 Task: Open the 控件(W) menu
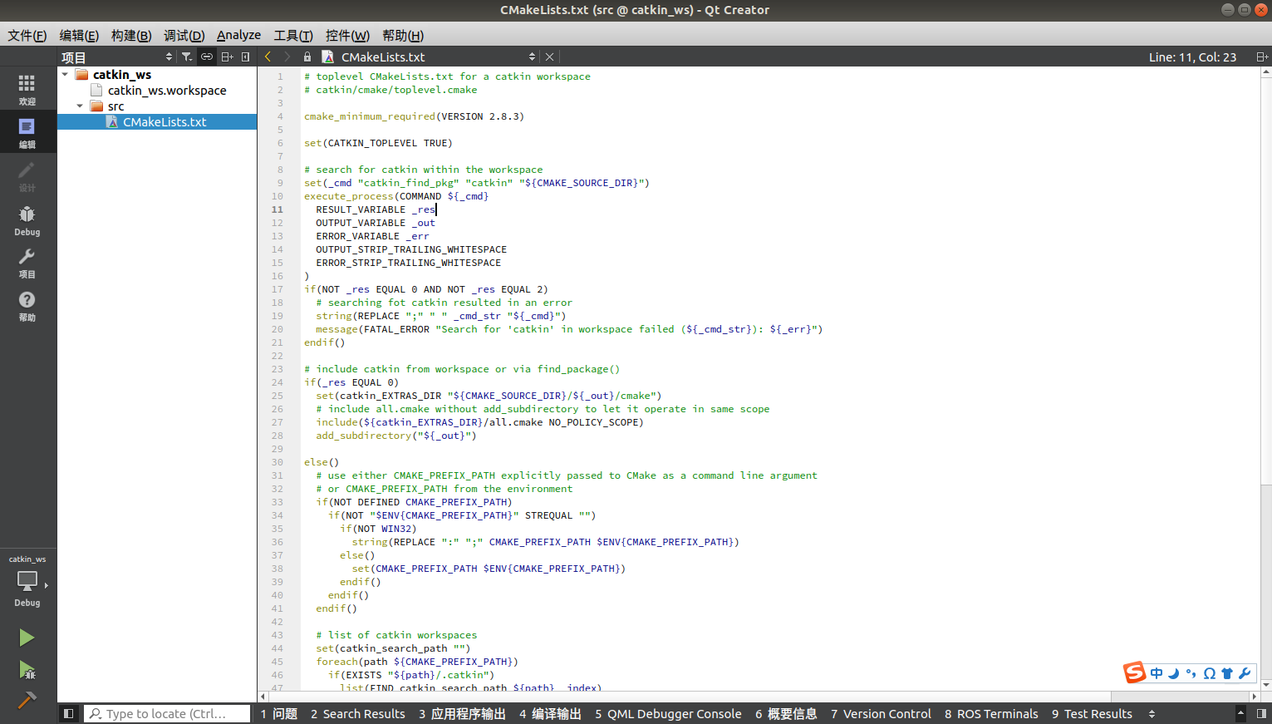(347, 35)
